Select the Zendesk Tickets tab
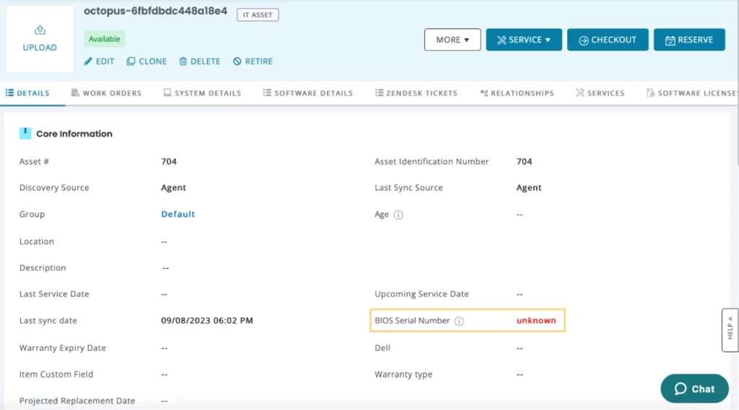Viewport: 739px width, 410px height. (416, 93)
